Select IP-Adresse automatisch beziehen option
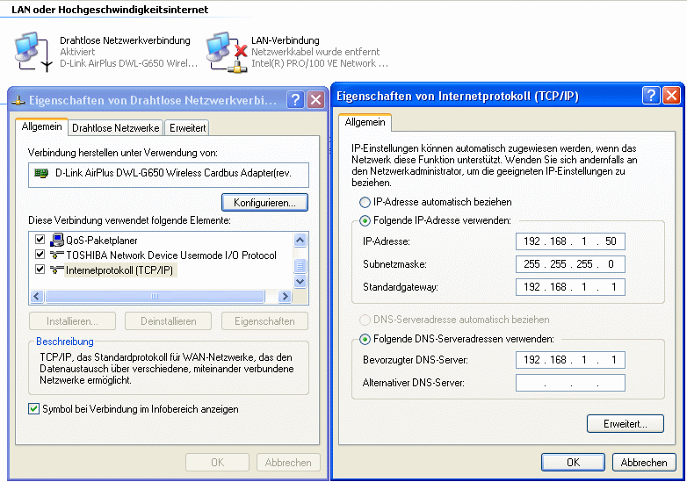Viewport: 687px width, 482px height. 365,202
